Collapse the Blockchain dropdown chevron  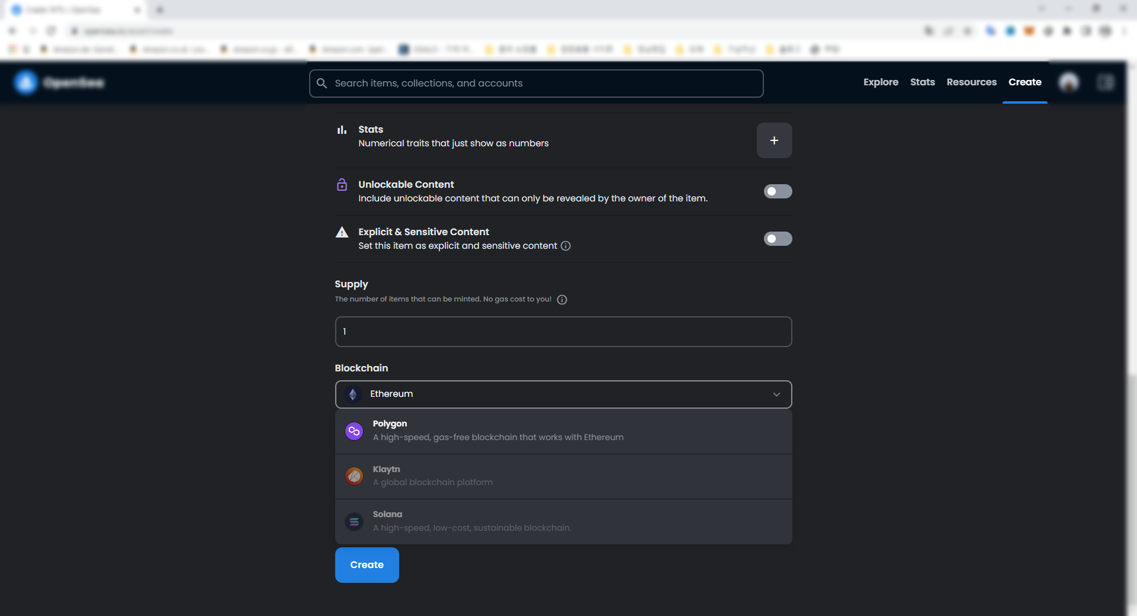tap(776, 394)
